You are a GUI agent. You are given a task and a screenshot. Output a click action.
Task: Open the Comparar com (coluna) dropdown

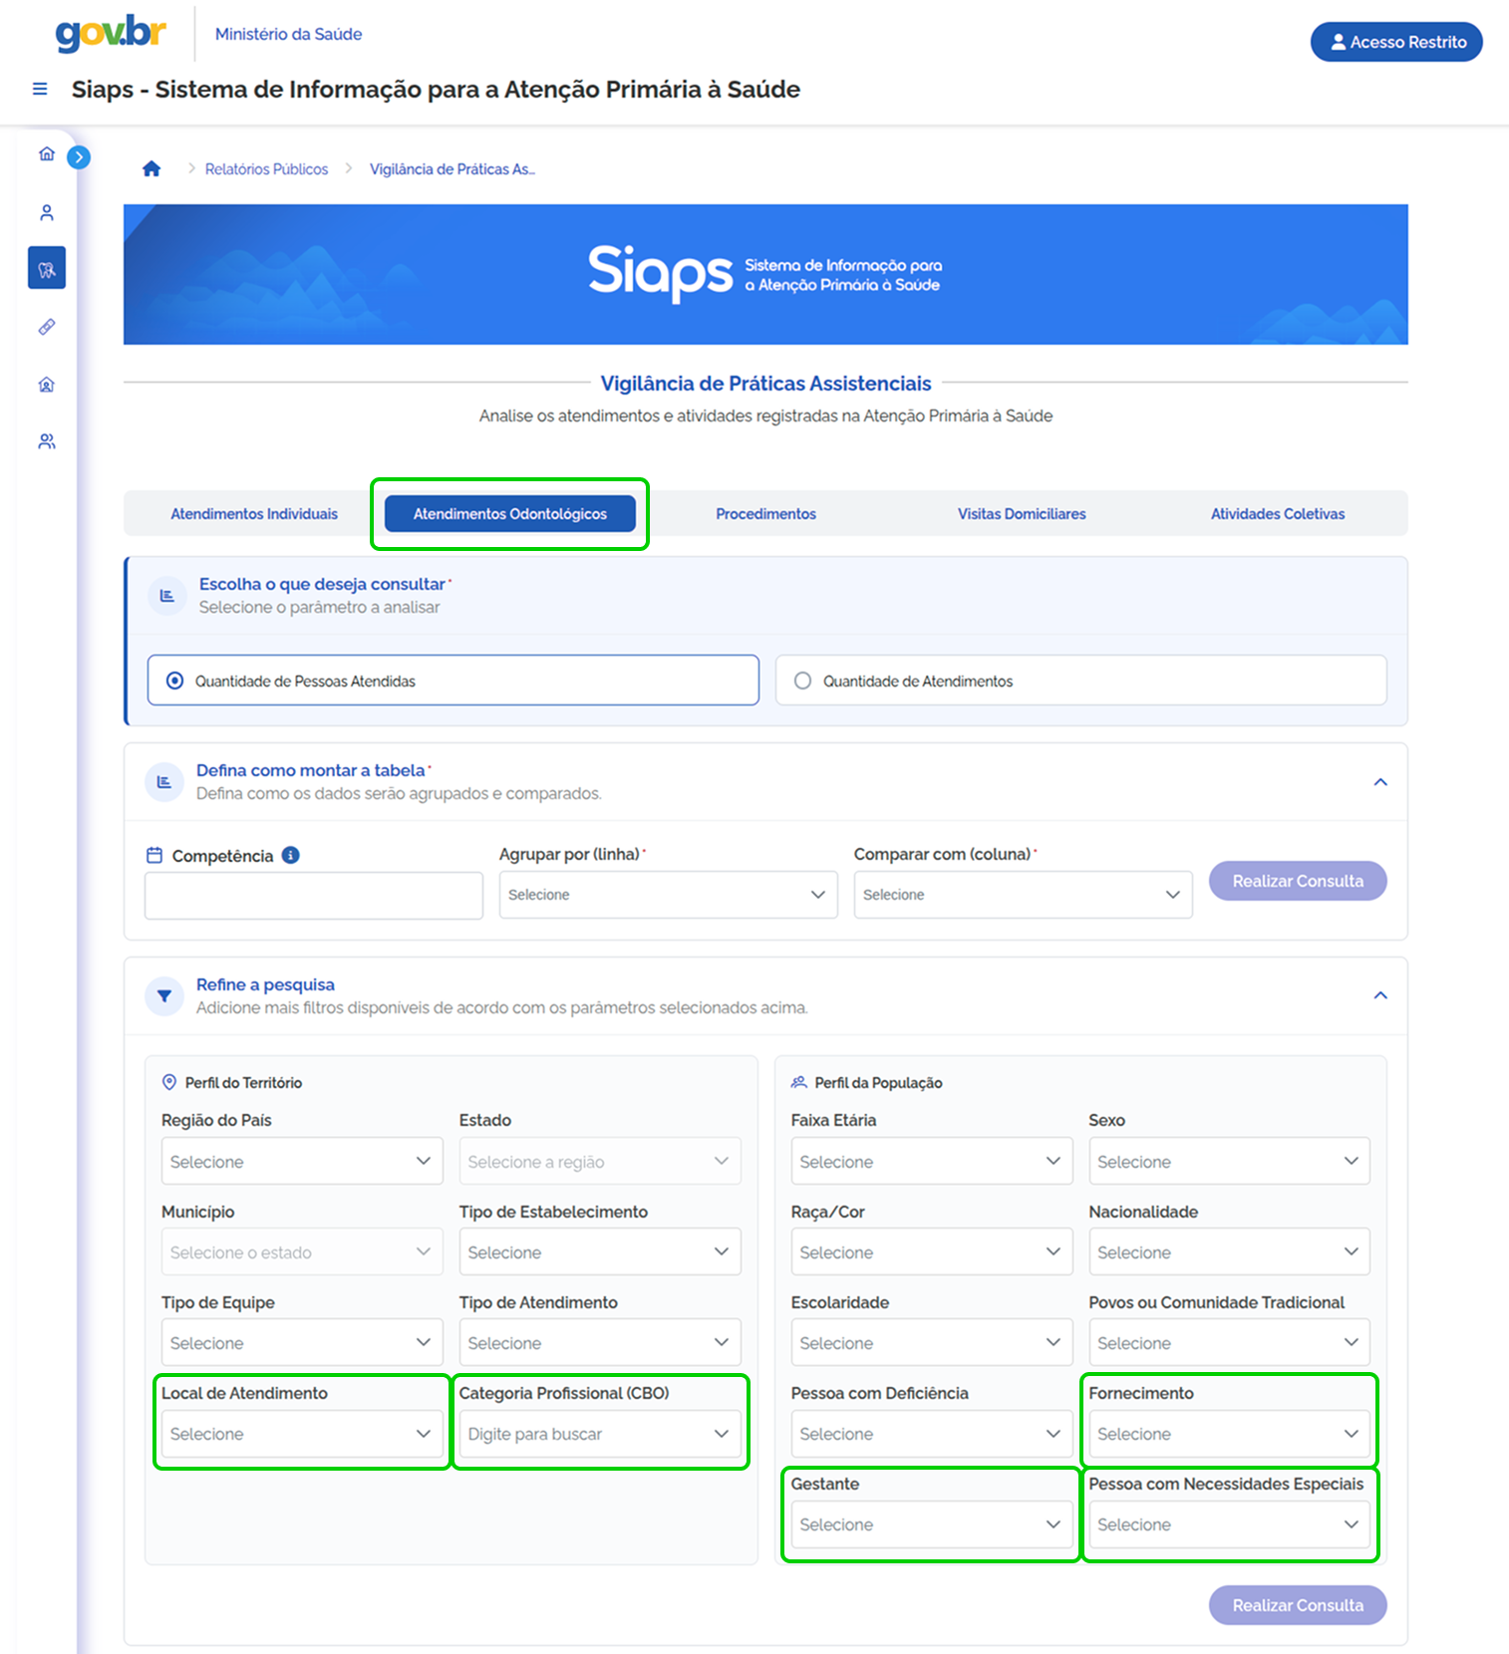[1024, 895]
